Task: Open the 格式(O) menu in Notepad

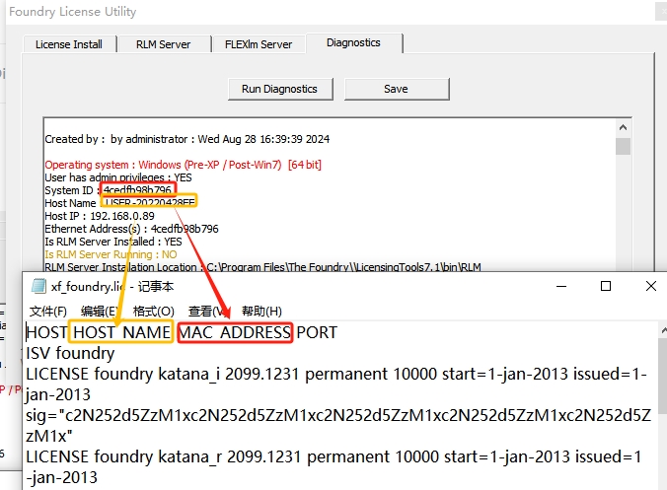Action: pos(154,312)
